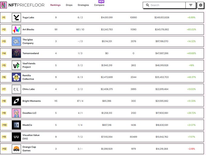The height and width of the screenshot is (155, 206).
Task: Click the filter icon beside search
Action: click(x=191, y=5)
